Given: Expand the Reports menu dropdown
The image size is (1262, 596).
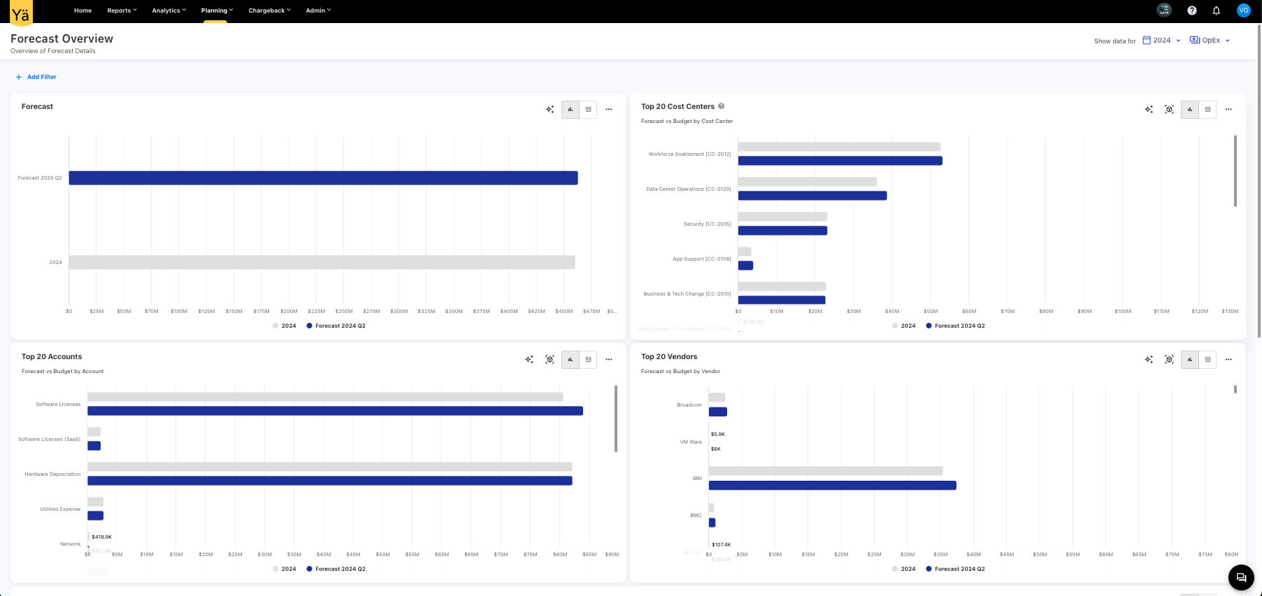Looking at the screenshot, I should click(x=122, y=10).
